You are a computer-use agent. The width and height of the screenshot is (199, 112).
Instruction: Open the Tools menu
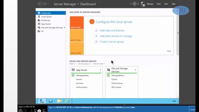159,4
